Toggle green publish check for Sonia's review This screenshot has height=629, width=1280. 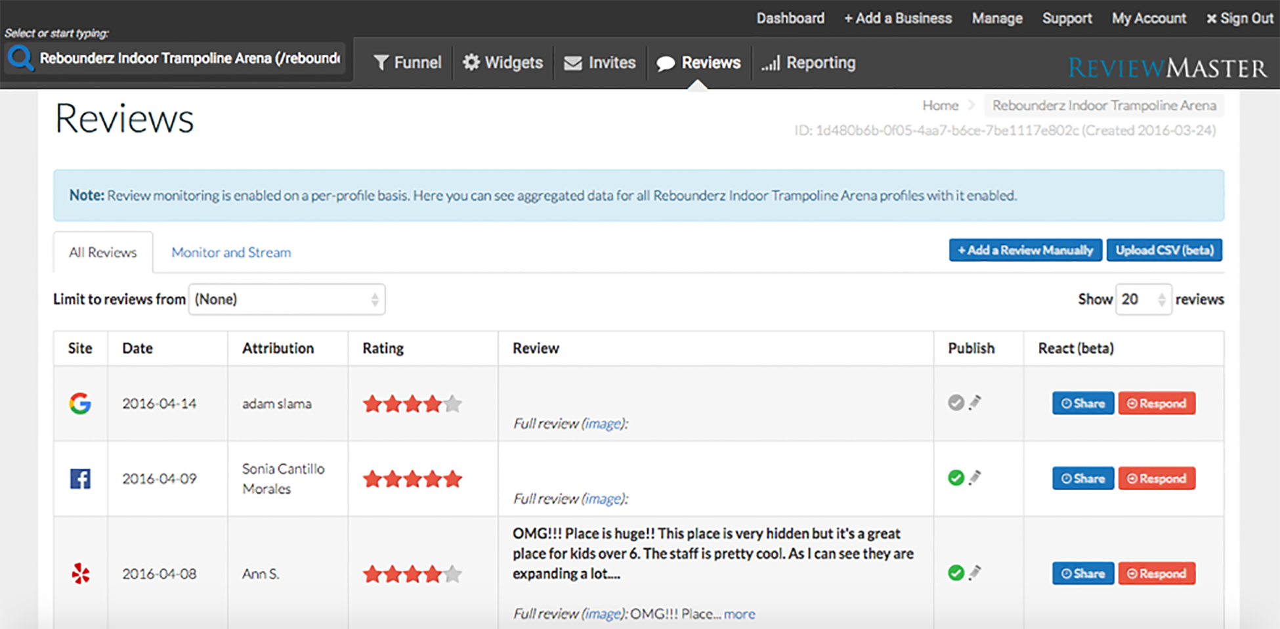click(956, 478)
